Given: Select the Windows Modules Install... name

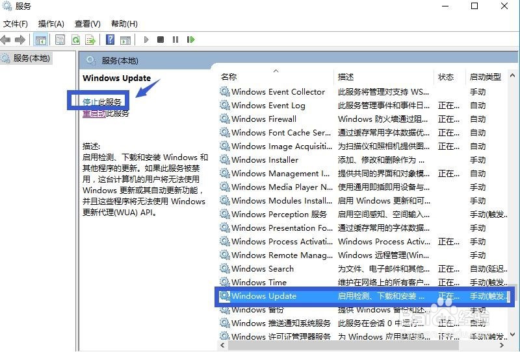Looking at the screenshot, I should pos(281,201).
